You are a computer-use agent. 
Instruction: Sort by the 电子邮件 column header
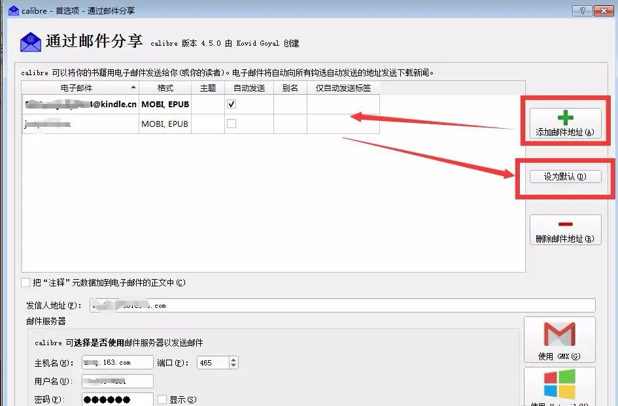(x=80, y=88)
